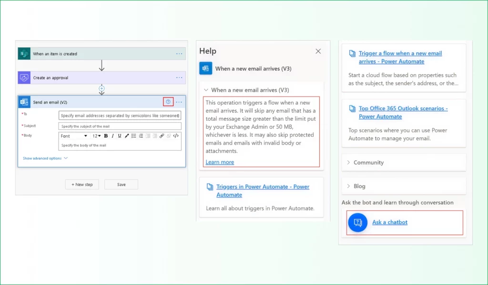
Task: Open the Font dropdown in body editor
Action: pos(74,136)
